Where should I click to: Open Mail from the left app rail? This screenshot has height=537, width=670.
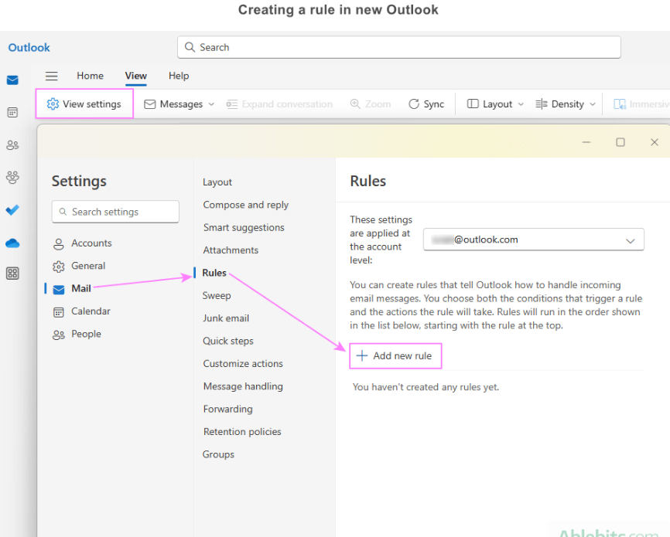coord(12,80)
